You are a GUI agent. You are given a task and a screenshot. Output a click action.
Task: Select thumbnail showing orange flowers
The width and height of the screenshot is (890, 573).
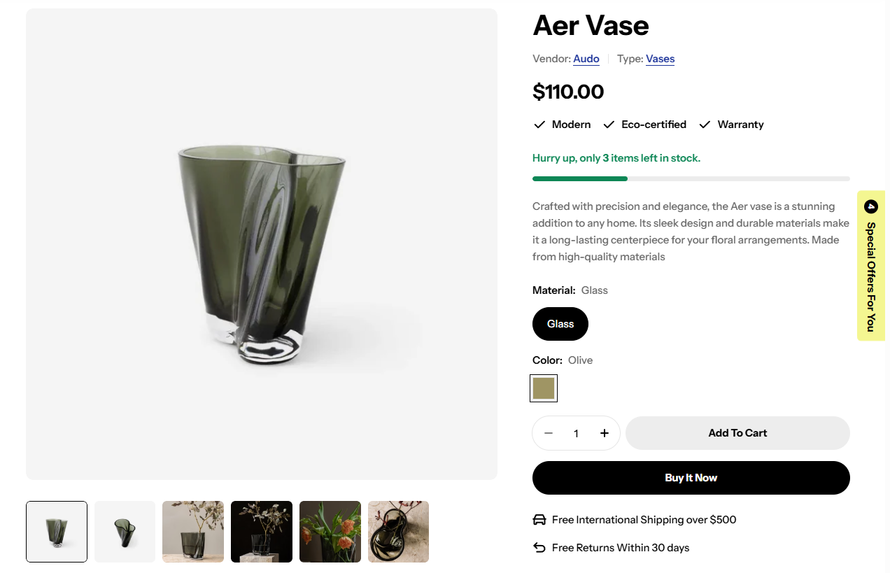coord(330,532)
